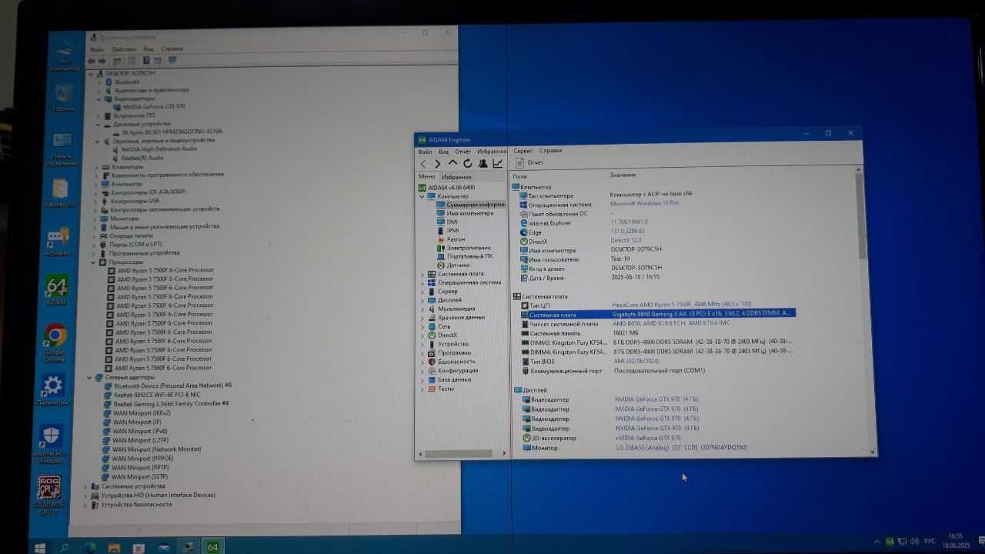985x554 pixels.
Task: Switch to the Избранное tab
Action: 456,177
